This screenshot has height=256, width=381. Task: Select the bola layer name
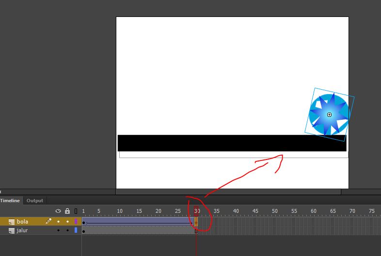click(22, 222)
